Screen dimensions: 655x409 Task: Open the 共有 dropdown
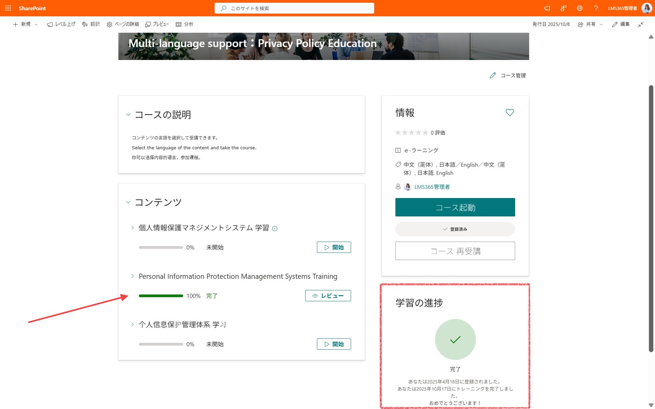pos(591,24)
